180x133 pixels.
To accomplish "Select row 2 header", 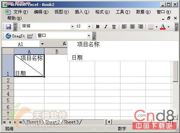I will (x=8, y=80).
